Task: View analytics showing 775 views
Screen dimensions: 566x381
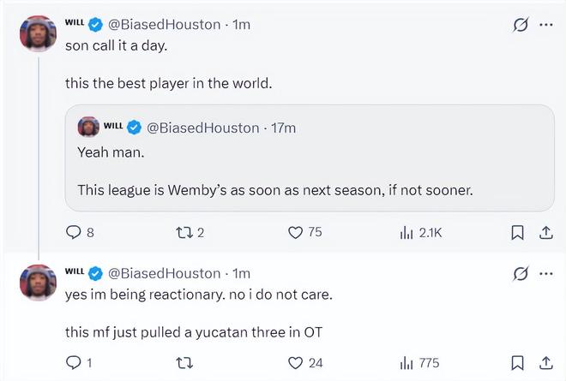Action: 419,363
